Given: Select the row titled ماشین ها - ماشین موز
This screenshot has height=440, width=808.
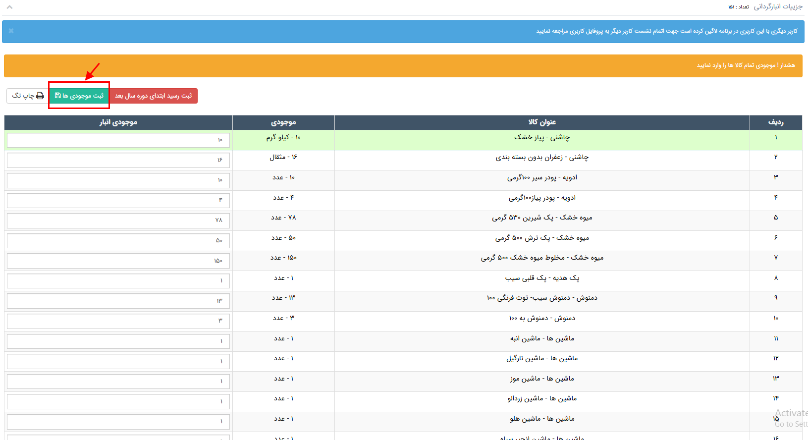Looking at the screenshot, I should coord(542,379).
